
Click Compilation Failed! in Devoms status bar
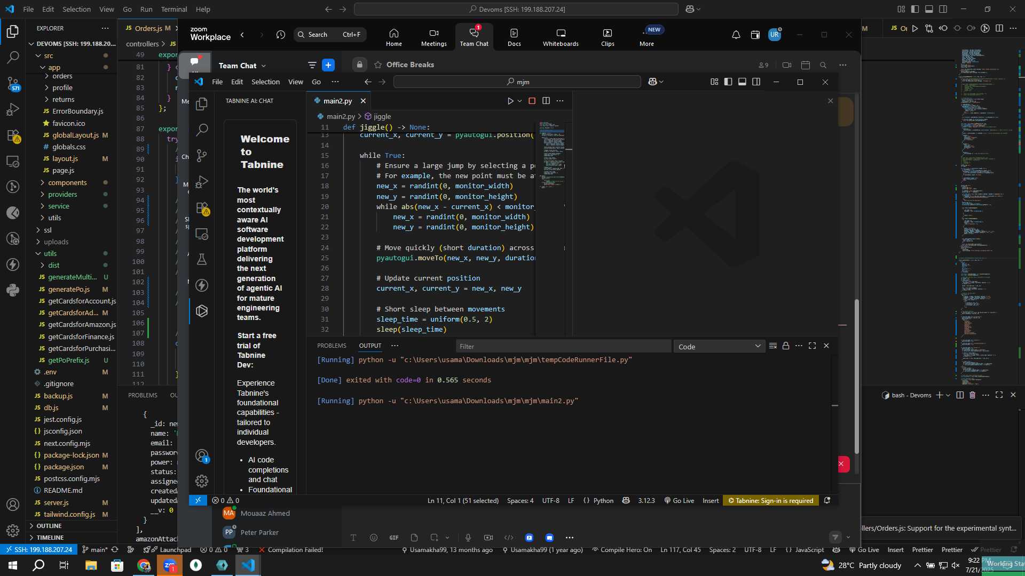pos(291,549)
